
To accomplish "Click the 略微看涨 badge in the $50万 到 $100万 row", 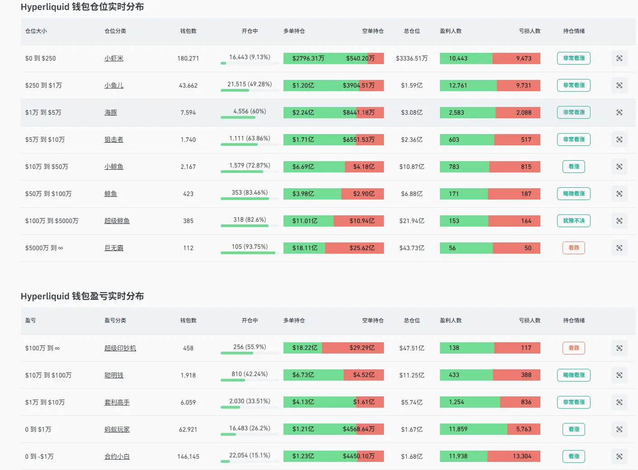I will coord(574,194).
